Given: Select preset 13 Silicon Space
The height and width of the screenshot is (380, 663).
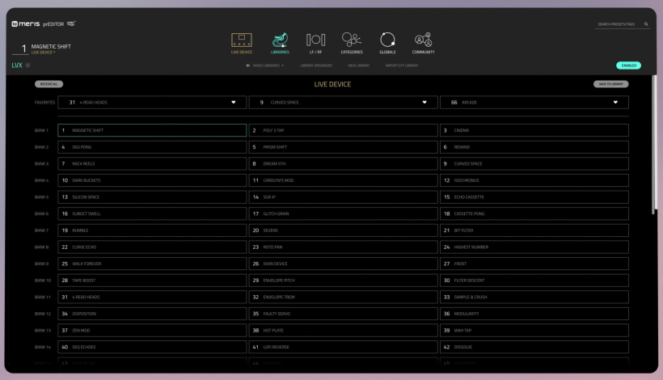Looking at the screenshot, I should click(152, 197).
